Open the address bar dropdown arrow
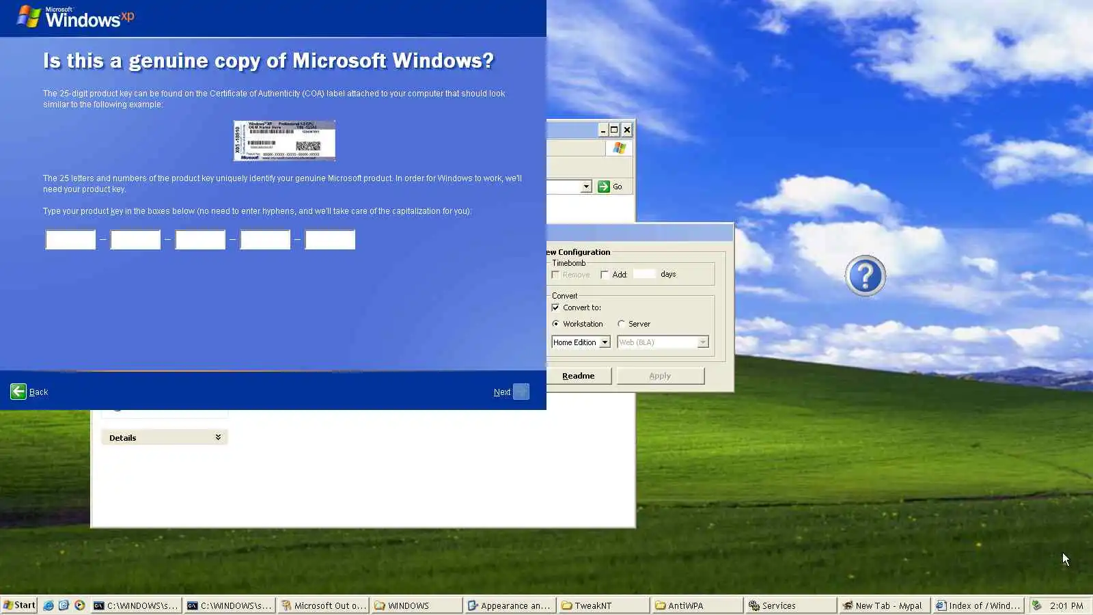The height and width of the screenshot is (615, 1093). click(x=586, y=187)
